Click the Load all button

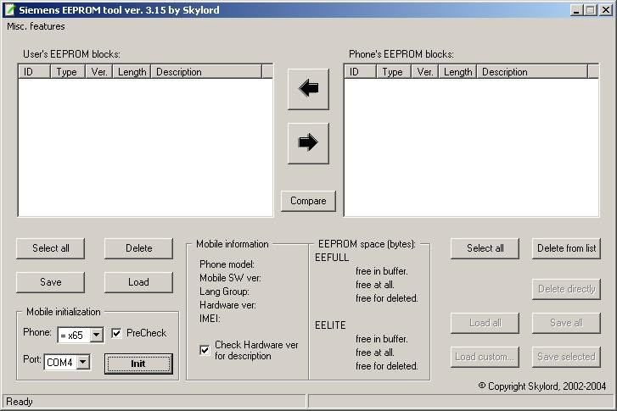tap(485, 323)
